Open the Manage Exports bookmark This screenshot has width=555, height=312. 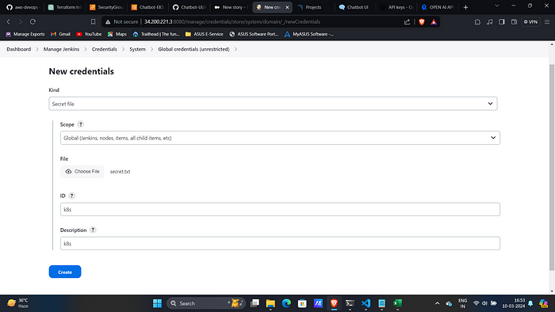point(25,34)
